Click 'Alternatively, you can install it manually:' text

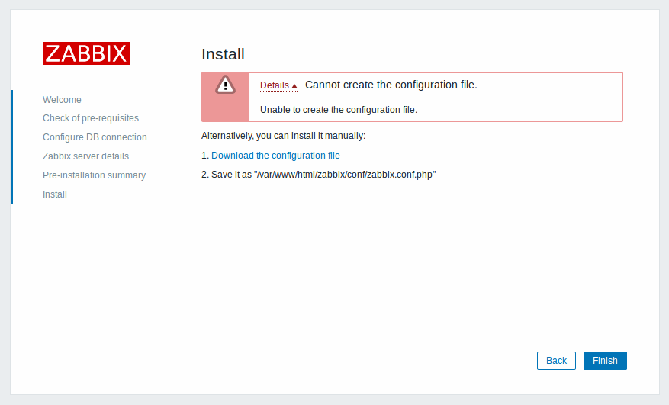pos(283,136)
